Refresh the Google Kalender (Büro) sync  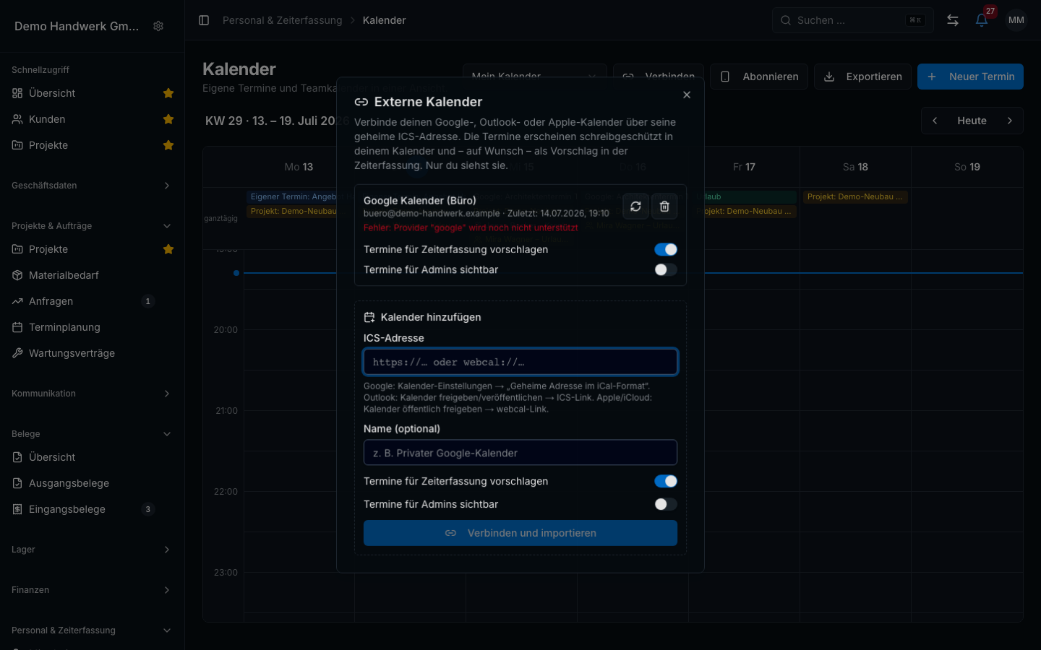tap(635, 207)
